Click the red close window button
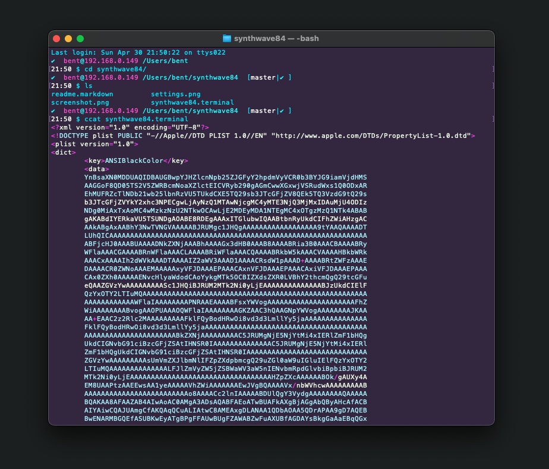 point(56,39)
